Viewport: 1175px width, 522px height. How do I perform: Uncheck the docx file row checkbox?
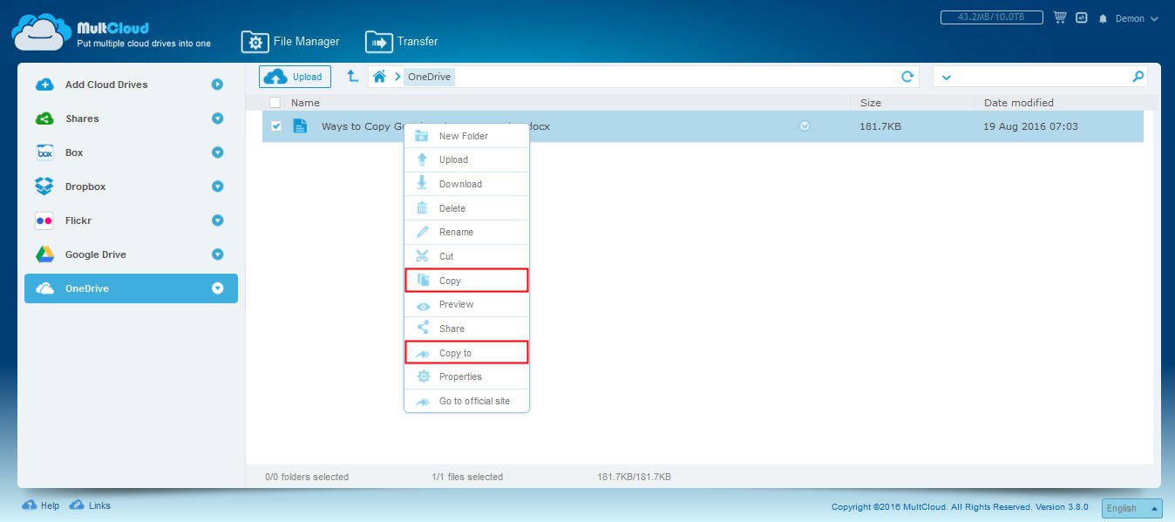[276, 126]
